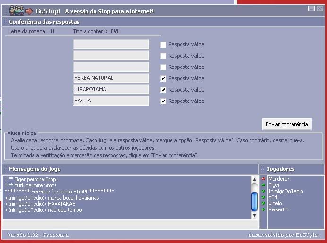Uncheck 'Resposta válida' for HAGUA

(x=163, y=101)
